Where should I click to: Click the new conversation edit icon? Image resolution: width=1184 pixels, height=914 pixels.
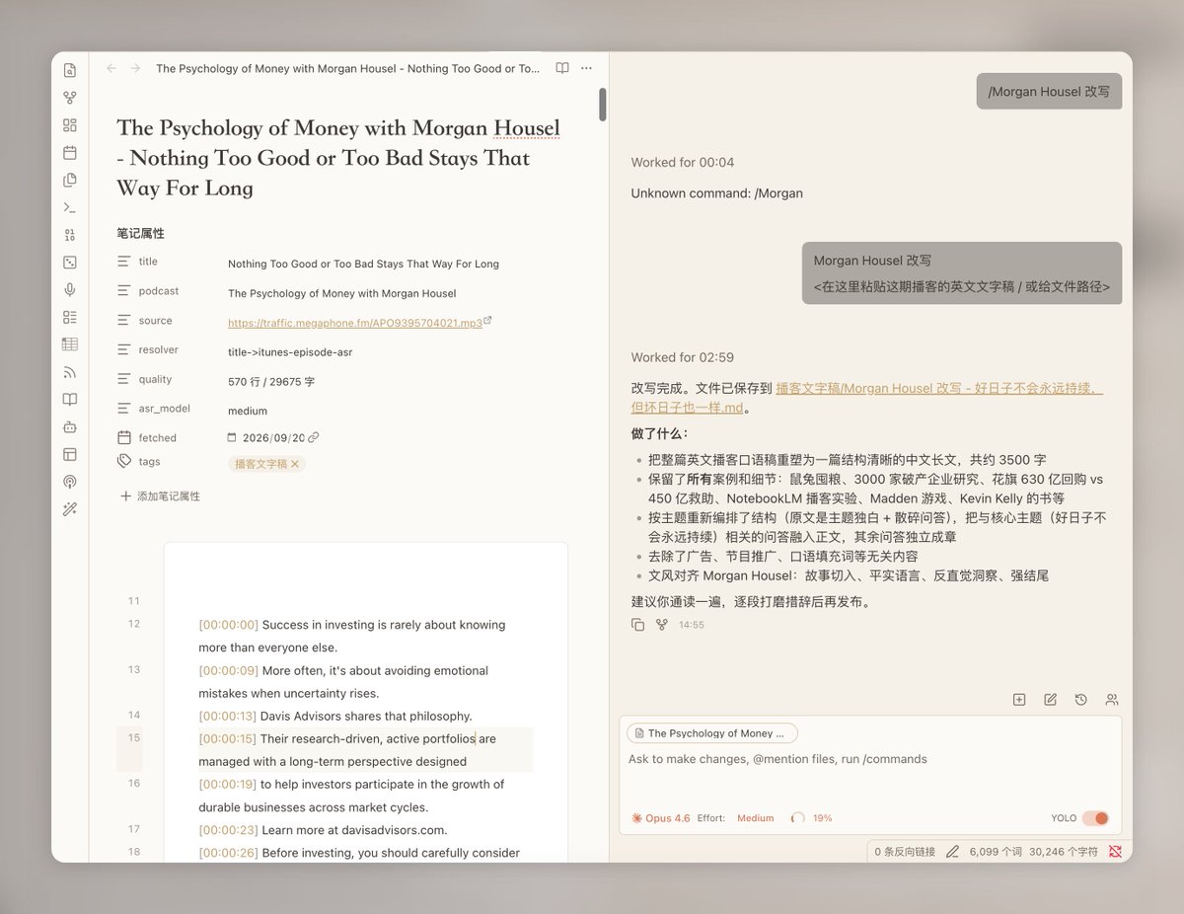coord(1051,700)
